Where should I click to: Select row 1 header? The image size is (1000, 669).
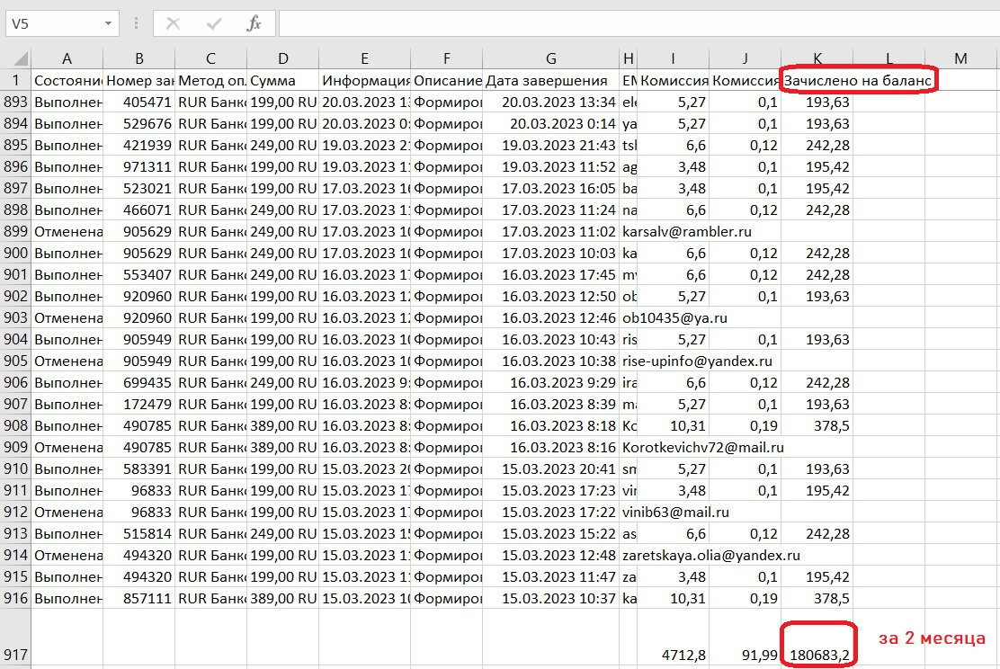pyautogui.click(x=15, y=80)
